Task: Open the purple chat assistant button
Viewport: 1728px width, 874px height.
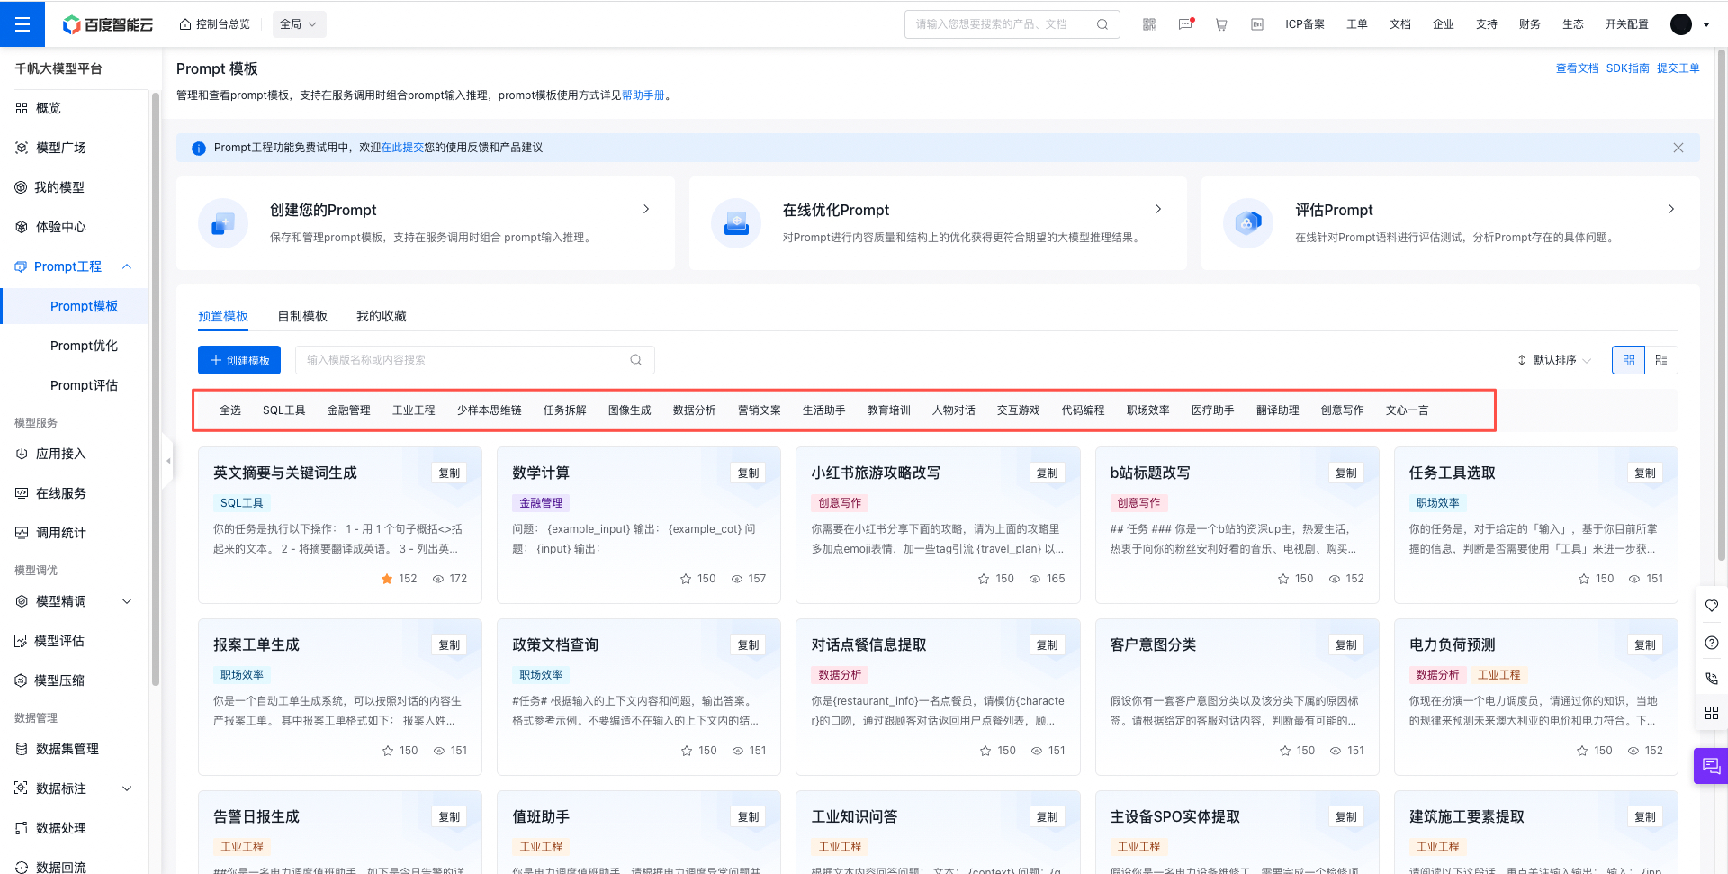Action: pos(1710,766)
